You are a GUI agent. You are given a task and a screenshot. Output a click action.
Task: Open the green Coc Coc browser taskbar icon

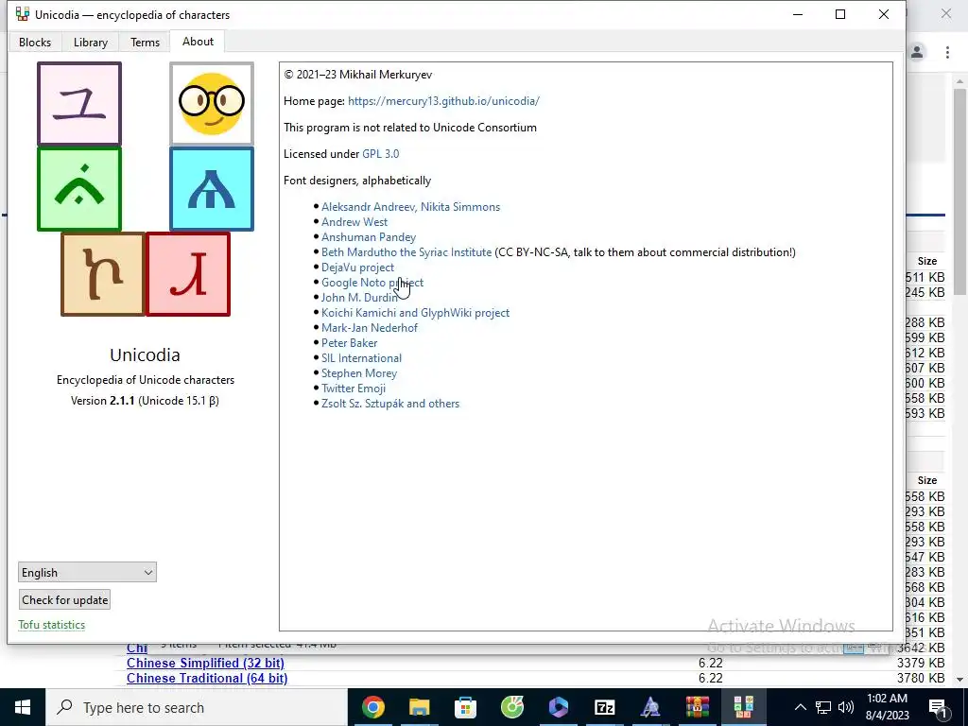coord(511,707)
